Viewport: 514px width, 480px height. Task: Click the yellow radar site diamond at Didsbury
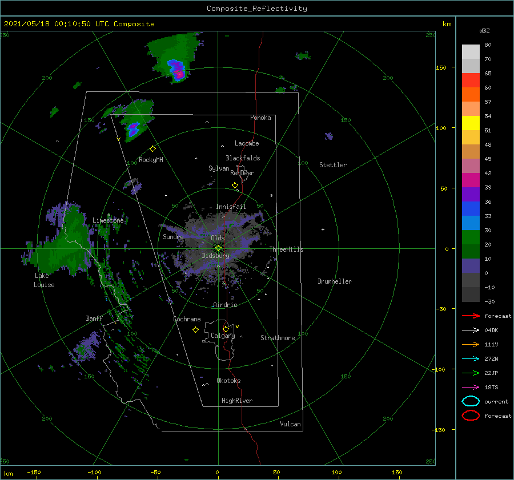click(218, 248)
